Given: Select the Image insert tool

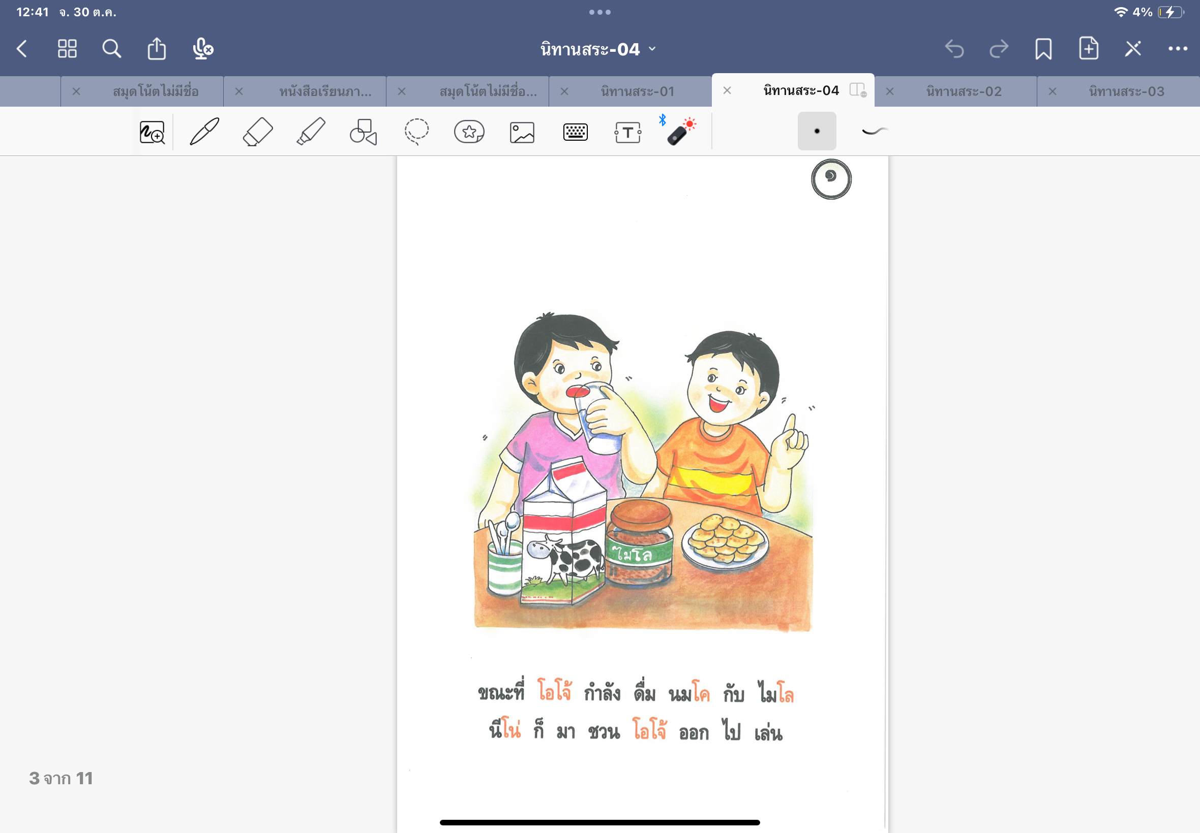Looking at the screenshot, I should [x=522, y=132].
